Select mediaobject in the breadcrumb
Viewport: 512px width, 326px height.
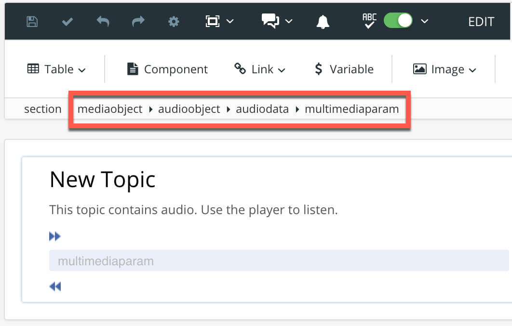[110, 109]
